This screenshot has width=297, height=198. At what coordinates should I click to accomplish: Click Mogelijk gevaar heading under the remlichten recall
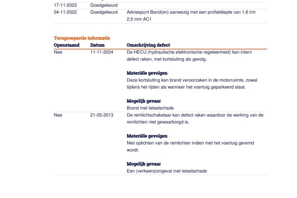tap(144, 164)
